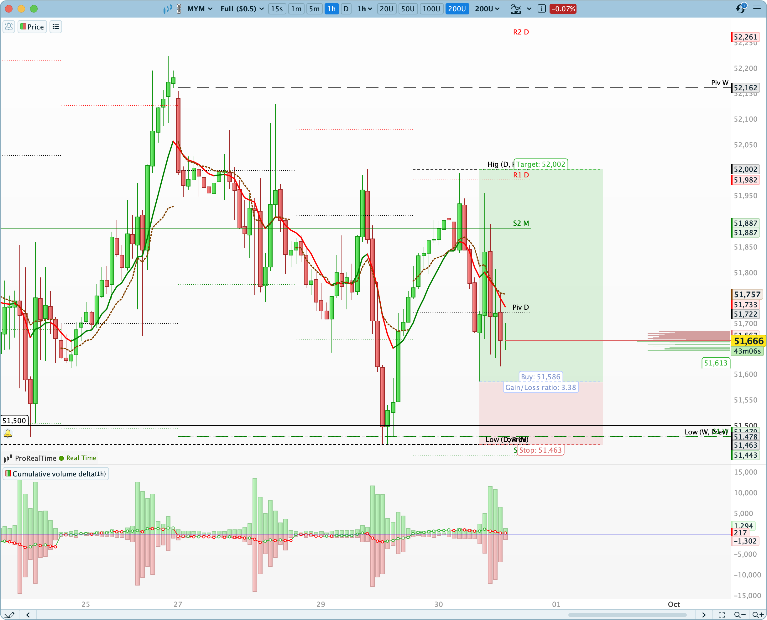Click the scroll right arrow button
The image size is (767, 620).
point(703,615)
